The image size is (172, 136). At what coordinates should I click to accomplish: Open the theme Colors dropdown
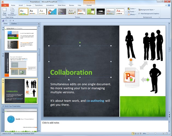(x=132, y=9)
